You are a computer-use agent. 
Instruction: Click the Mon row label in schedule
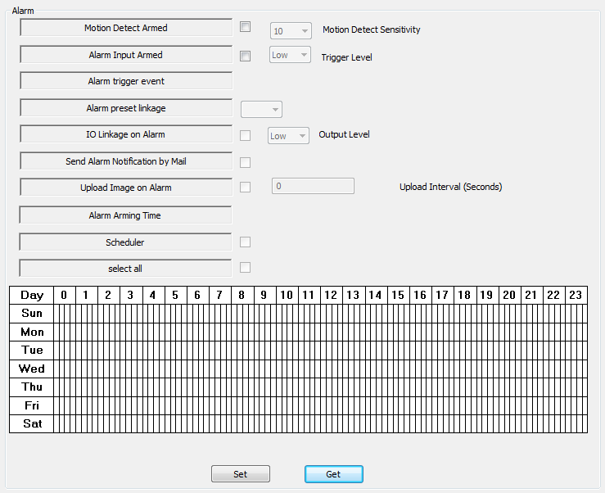click(32, 332)
